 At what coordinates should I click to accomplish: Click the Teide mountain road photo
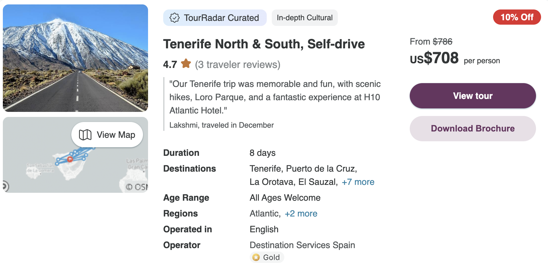75,58
